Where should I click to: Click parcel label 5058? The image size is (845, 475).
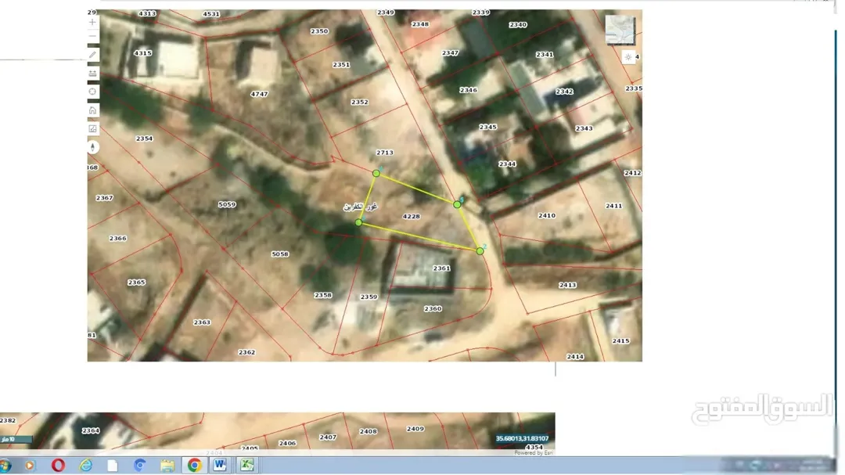(279, 254)
